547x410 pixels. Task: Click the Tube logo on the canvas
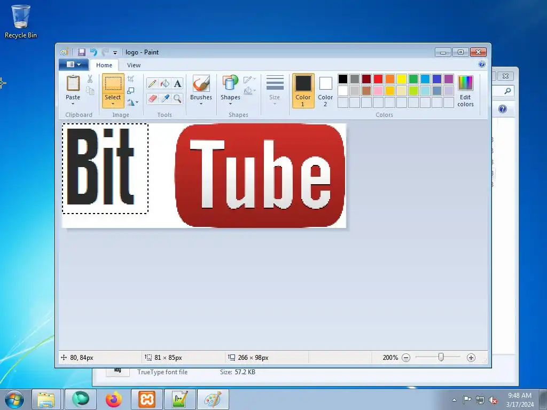point(260,175)
